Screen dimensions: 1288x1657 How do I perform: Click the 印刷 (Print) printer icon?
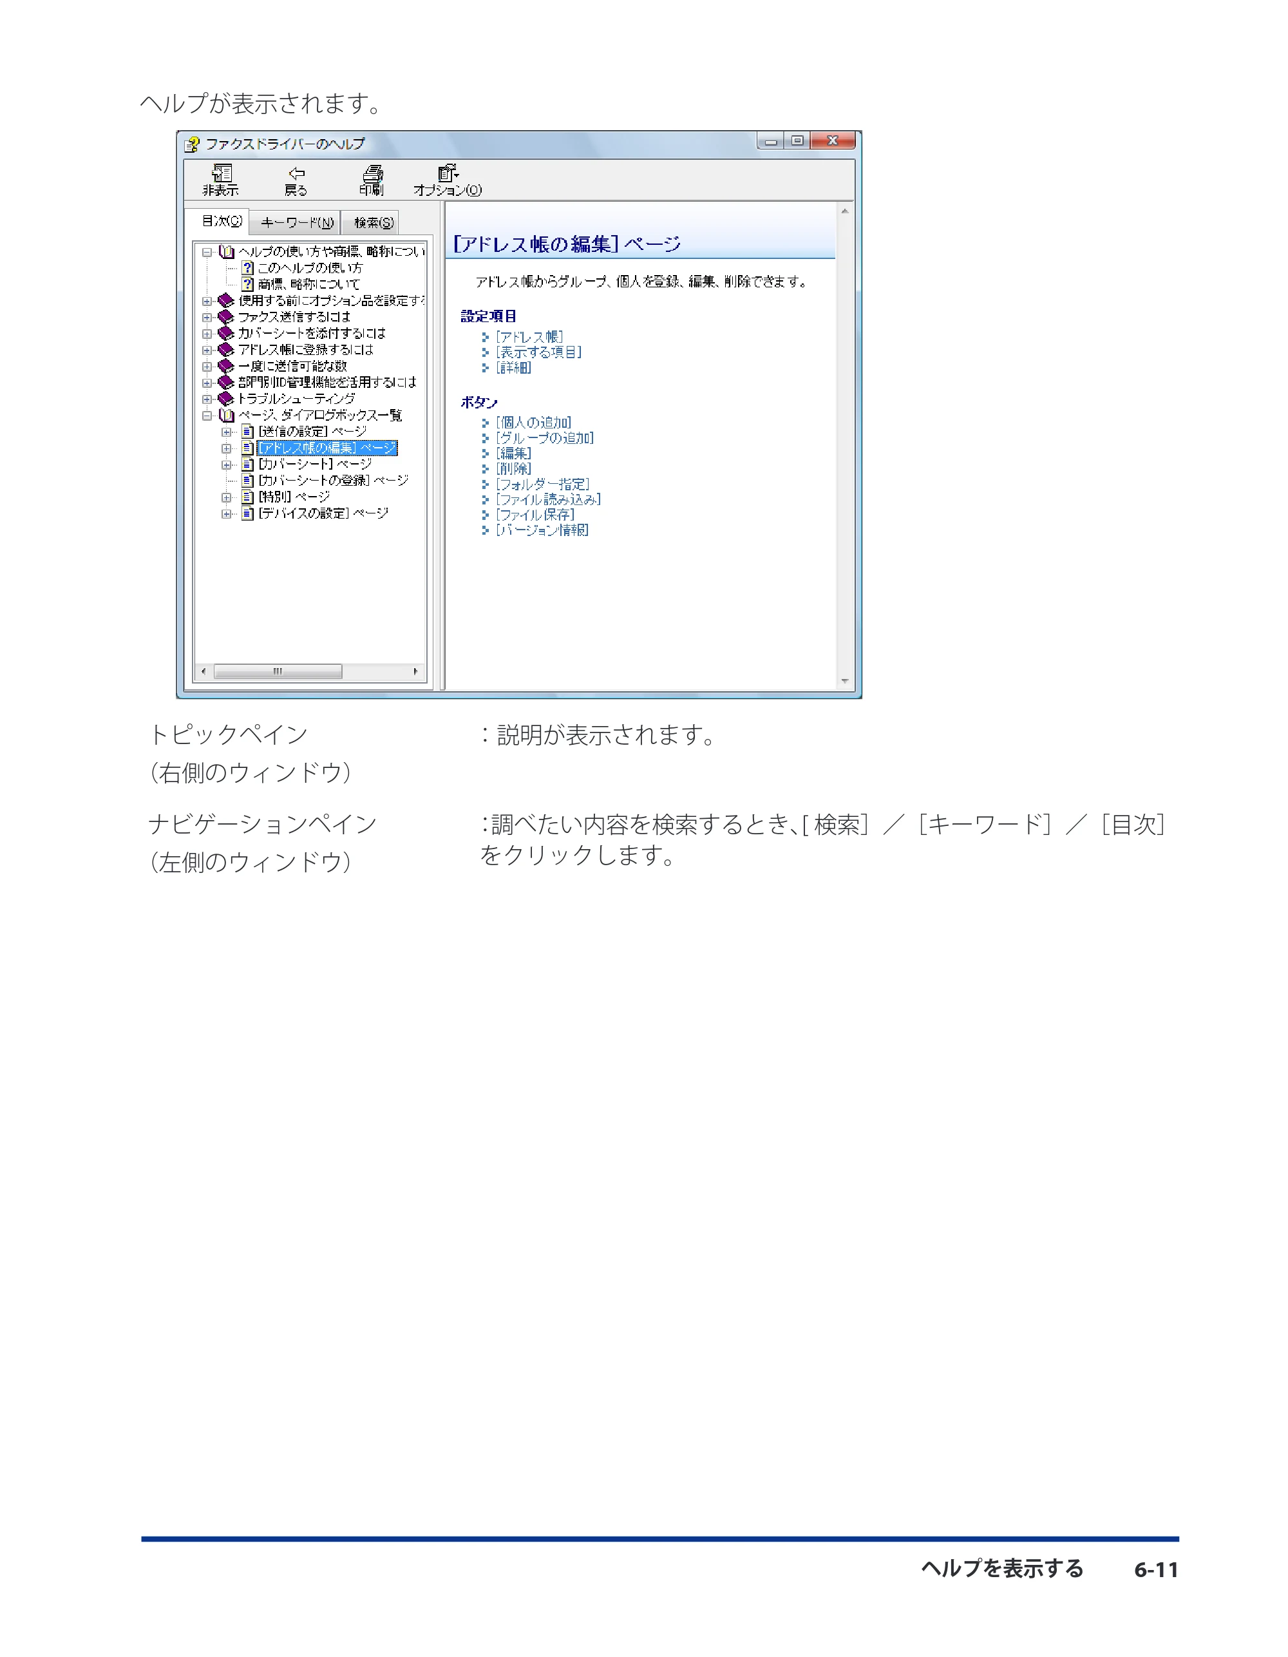[372, 174]
